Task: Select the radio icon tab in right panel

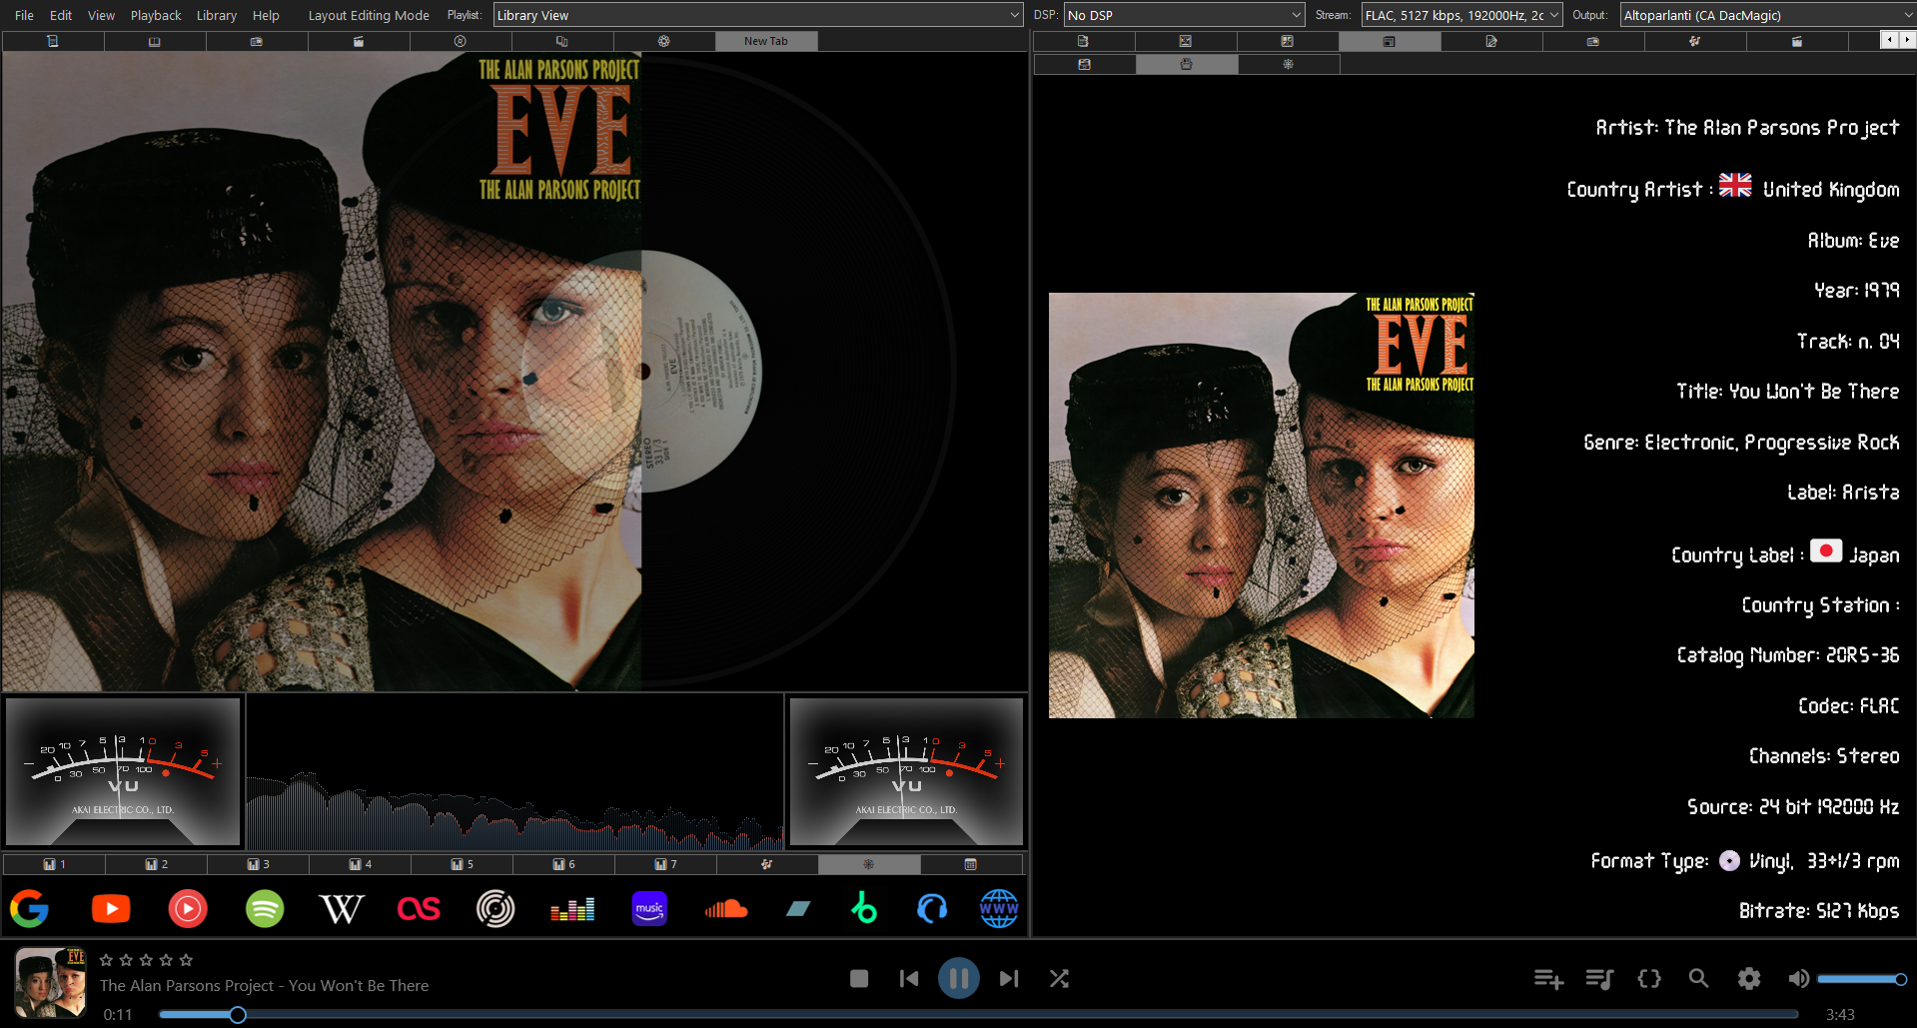Action: [1593, 41]
